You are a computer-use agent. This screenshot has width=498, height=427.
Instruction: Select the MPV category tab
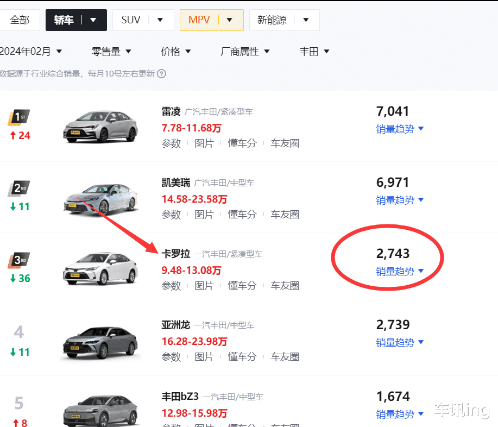click(x=199, y=20)
